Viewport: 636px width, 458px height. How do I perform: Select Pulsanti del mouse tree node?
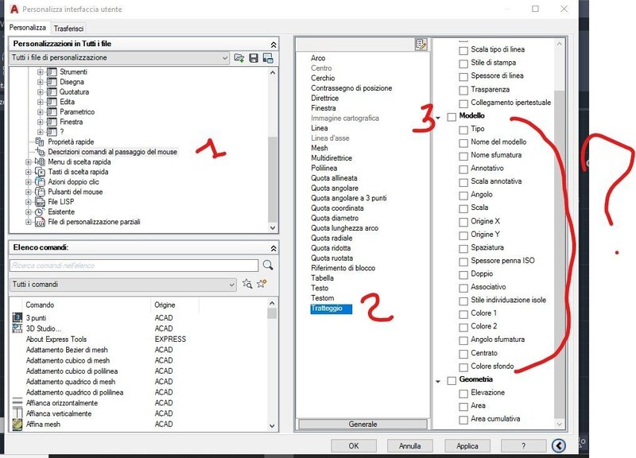coord(75,192)
